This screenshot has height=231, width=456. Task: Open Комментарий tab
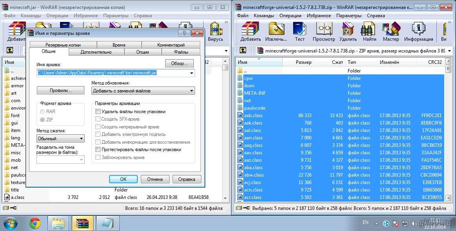tap(171, 45)
